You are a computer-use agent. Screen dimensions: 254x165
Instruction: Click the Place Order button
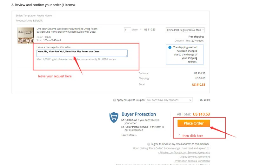(x=194, y=123)
